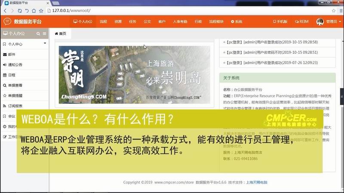This screenshot has height=193, width=344.
Task: Open the 系统 settings menu
Action: click(236, 21)
